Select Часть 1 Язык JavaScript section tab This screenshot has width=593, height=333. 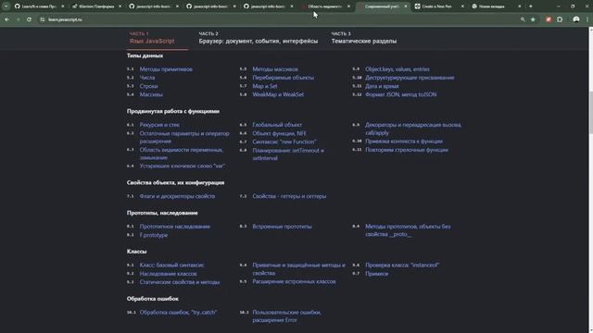click(x=152, y=38)
